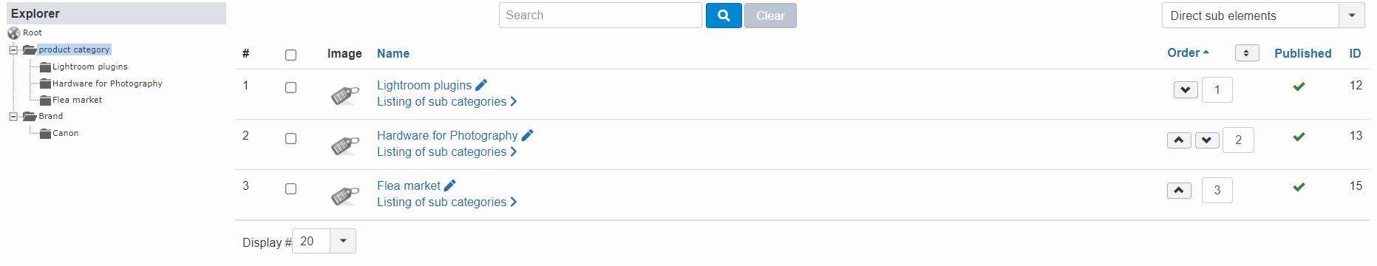Image resolution: width=1377 pixels, height=266 pixels.
Task: Tick the checkbox for Lightroom plugins row
Action: click(x=290, y=87)
